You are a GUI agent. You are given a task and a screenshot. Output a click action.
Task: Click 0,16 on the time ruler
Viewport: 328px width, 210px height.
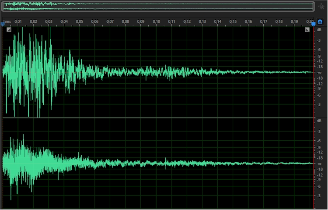click(248, 21)
